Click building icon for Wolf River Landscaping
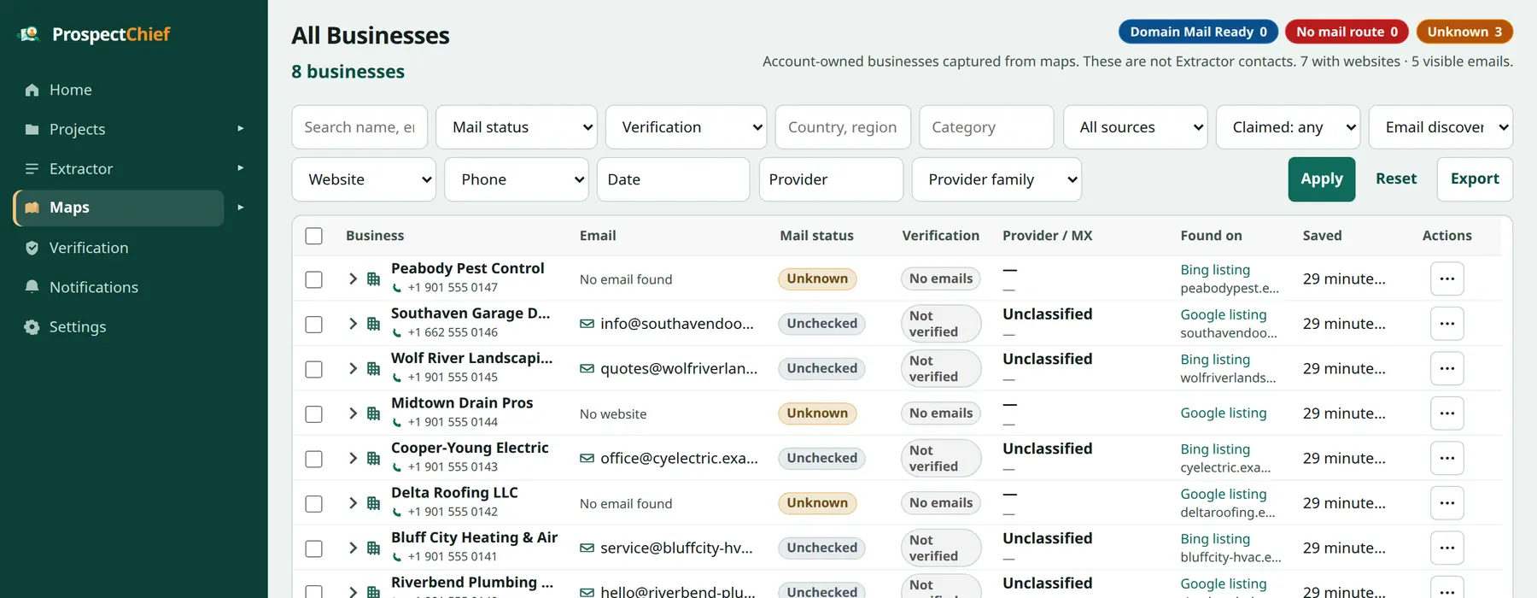This screenshot has height=598, width=1537. point(373,368)
